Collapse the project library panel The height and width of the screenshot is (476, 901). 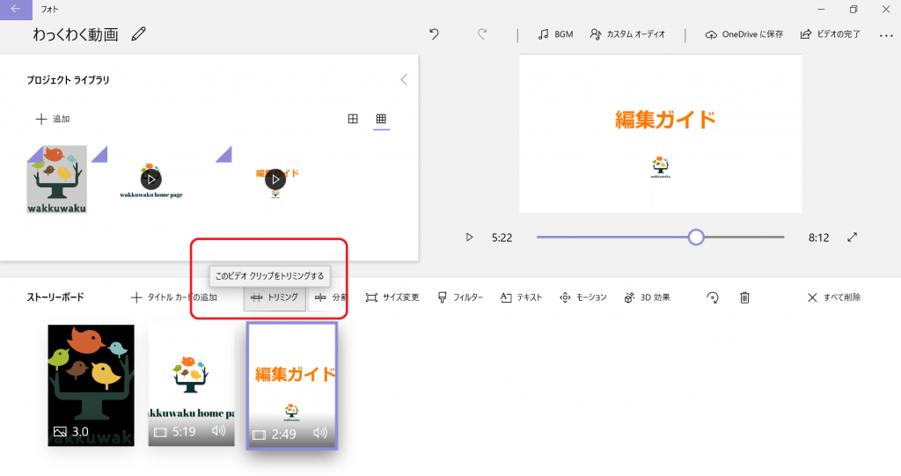(404, 79)
